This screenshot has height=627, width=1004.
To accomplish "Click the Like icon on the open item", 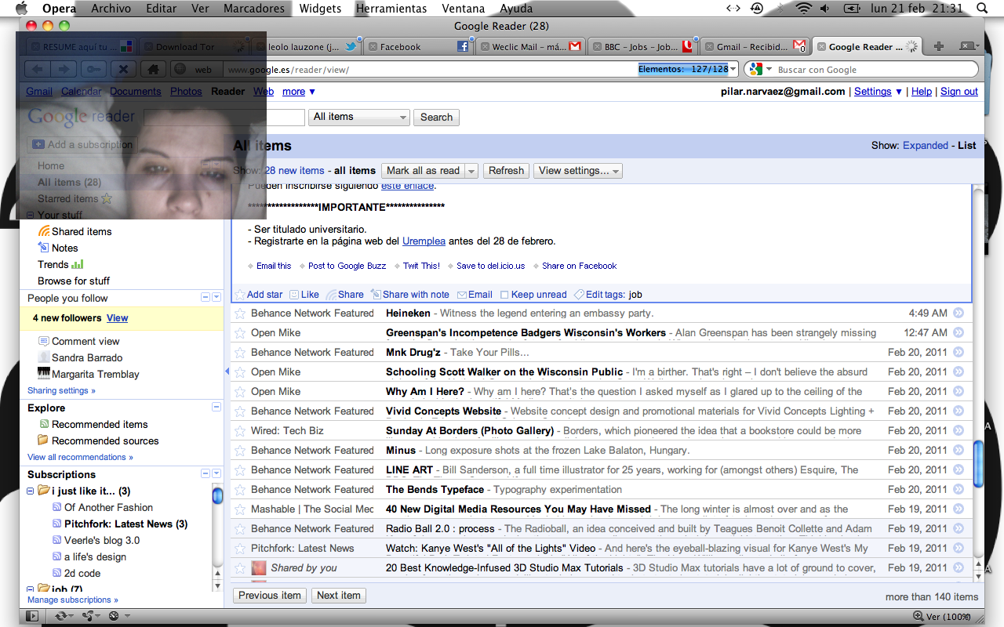I will pos(294,295).
